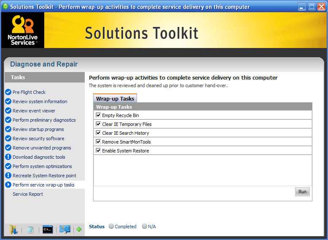Click the arrow icon beside Perform service wrap-up tasks

click(x=8, y=185)
